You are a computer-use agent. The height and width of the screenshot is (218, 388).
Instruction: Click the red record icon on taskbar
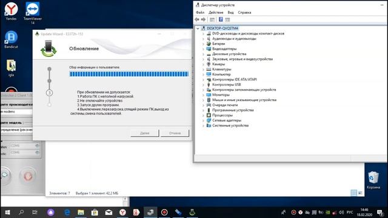point(164,213)
